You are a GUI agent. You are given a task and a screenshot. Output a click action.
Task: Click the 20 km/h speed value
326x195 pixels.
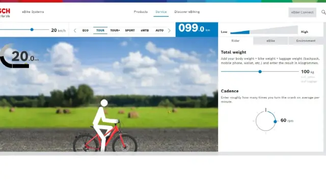[59, 30]
